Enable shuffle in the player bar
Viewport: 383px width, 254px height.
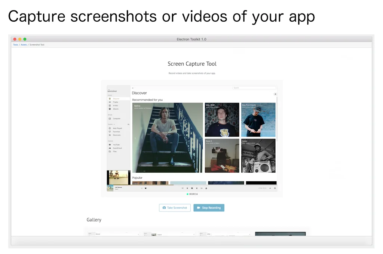pyautogui.click(x=183, y=188)
